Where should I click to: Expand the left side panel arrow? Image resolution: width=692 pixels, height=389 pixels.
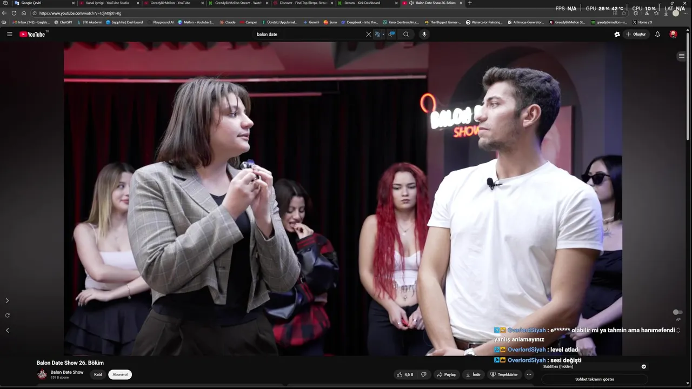pos(7,300)
